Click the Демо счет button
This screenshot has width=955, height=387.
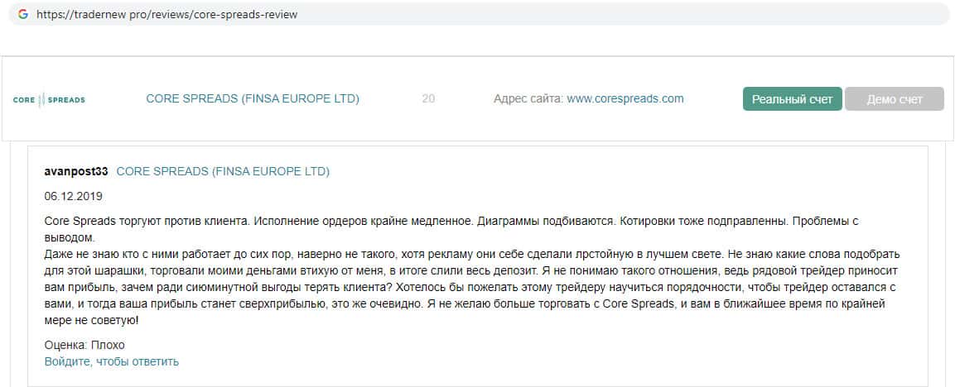click(x=894, y=99)
